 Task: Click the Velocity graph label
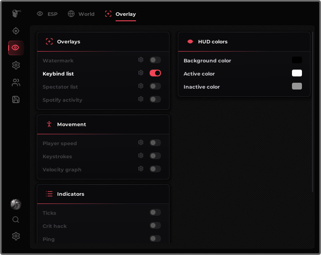[62, 170]
